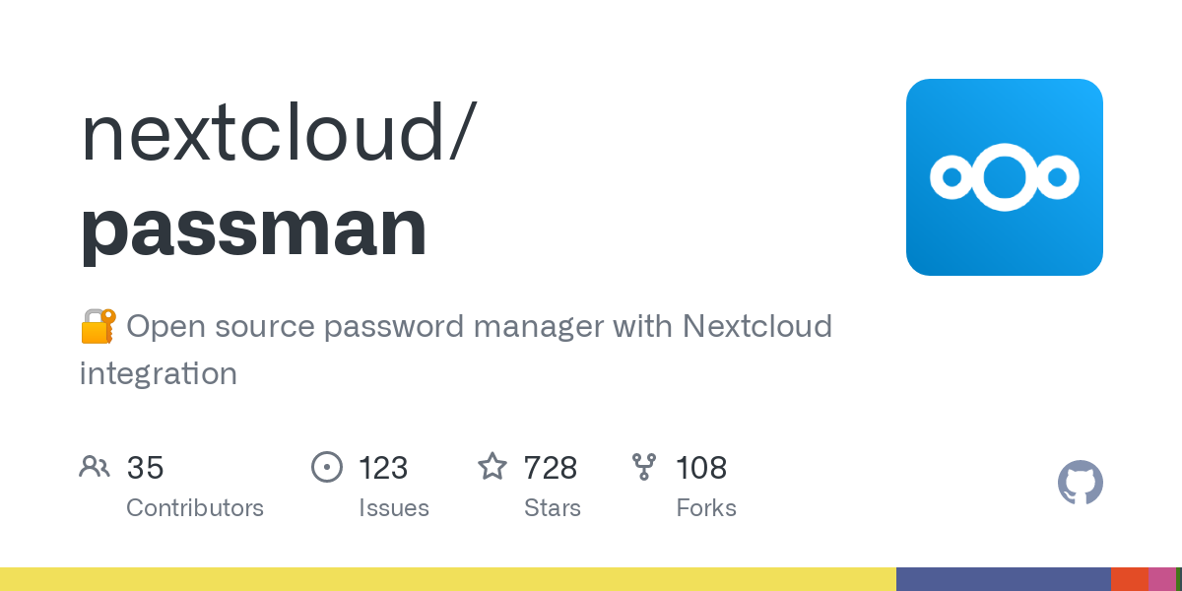
Task: Select the Forks label
Action: (x=706, y=508)
